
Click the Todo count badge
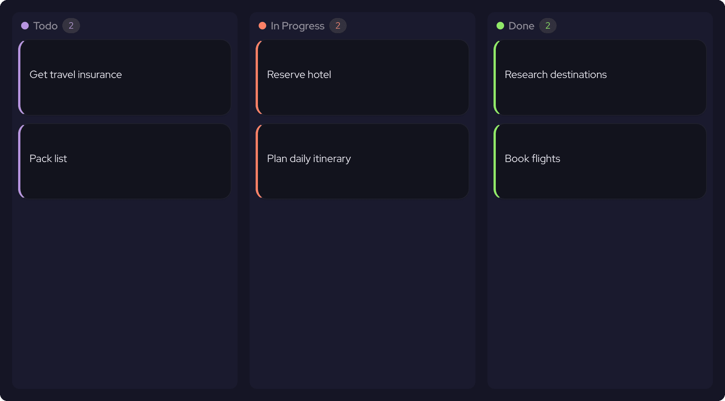[71, 26]
